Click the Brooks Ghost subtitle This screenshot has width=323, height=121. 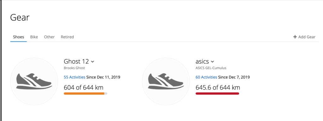pyautogui.click(x=74, y=68)
